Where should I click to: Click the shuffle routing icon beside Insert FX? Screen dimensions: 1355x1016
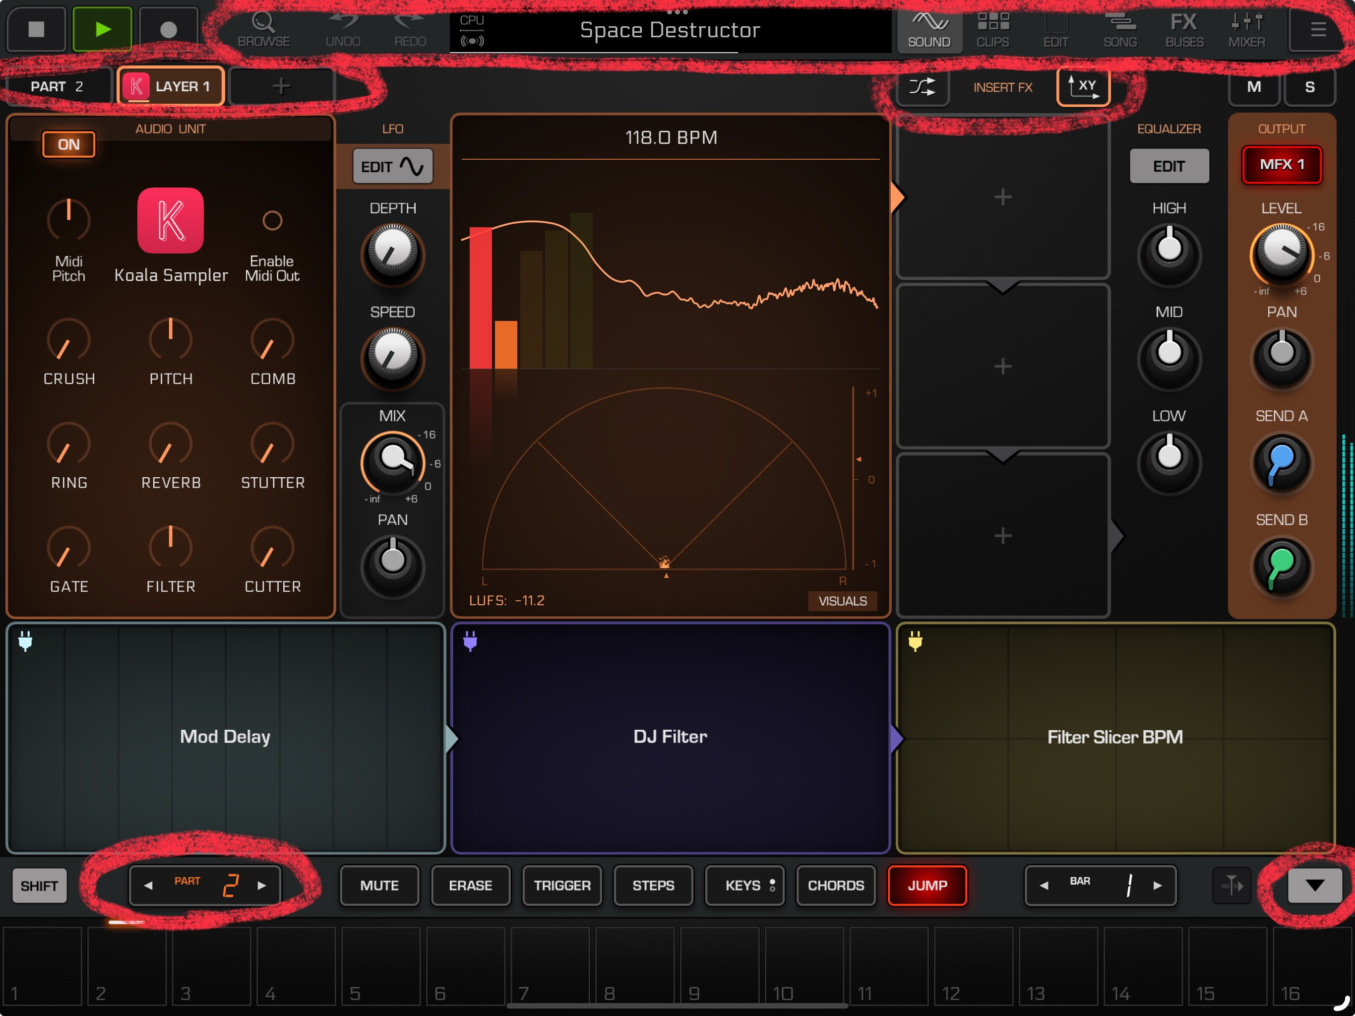point(923,87)
